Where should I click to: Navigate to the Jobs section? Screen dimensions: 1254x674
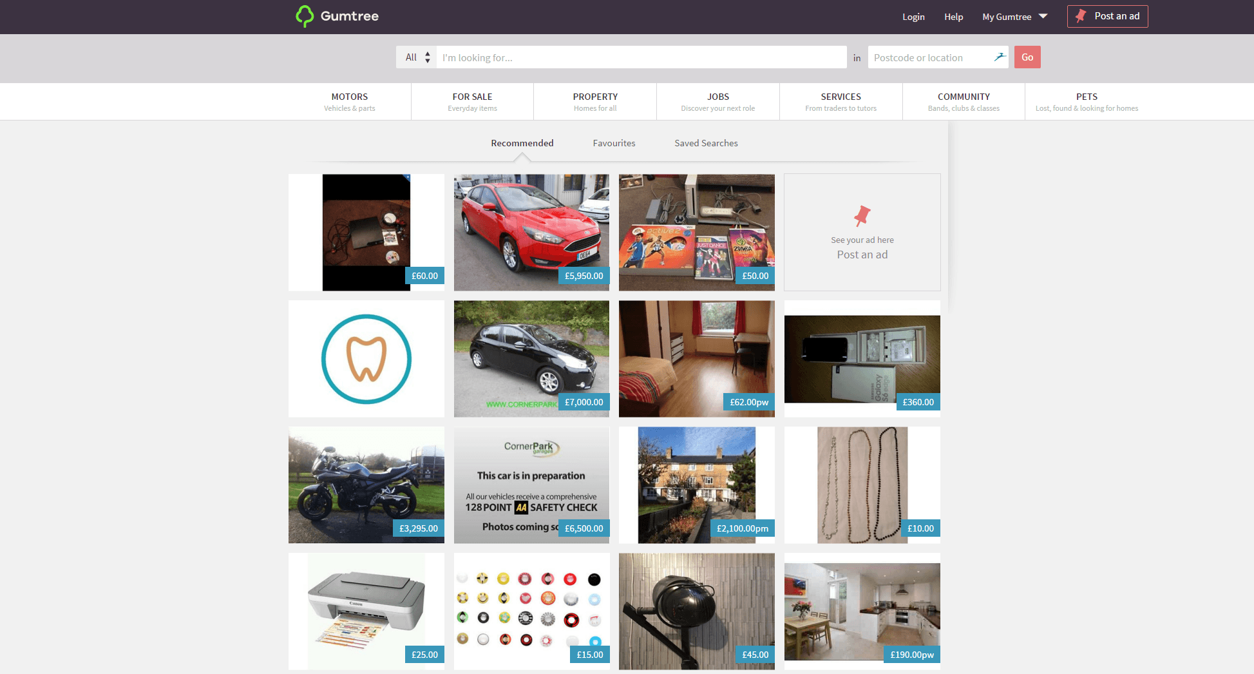tap(717, 101)
